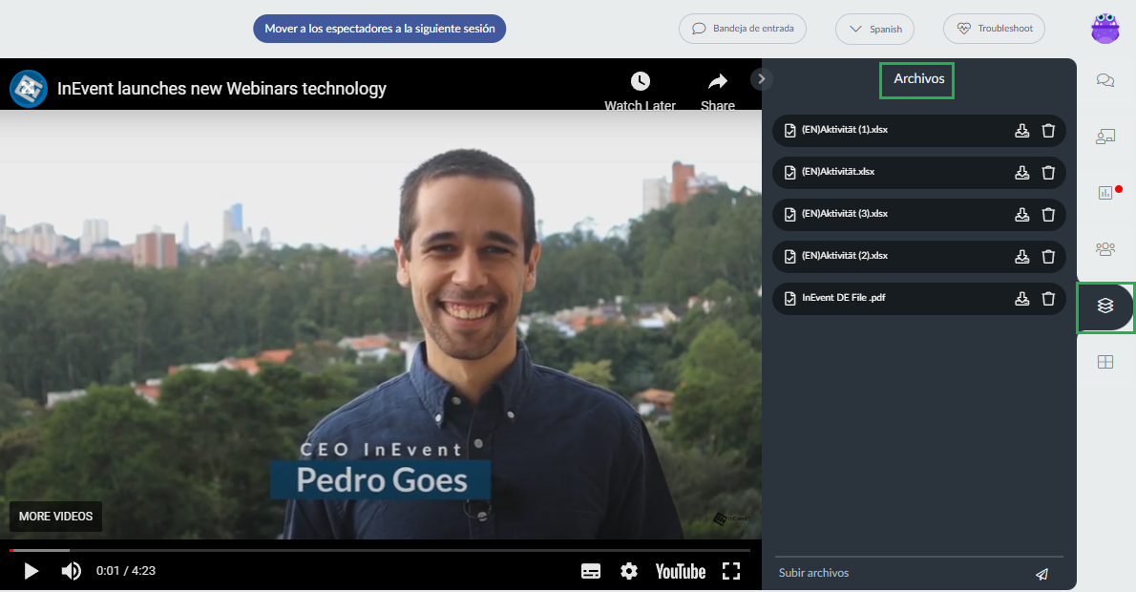The width and height of the screenshot is (1136, 592).
Task: Share the YouTube video
Action: pos(717,91)
